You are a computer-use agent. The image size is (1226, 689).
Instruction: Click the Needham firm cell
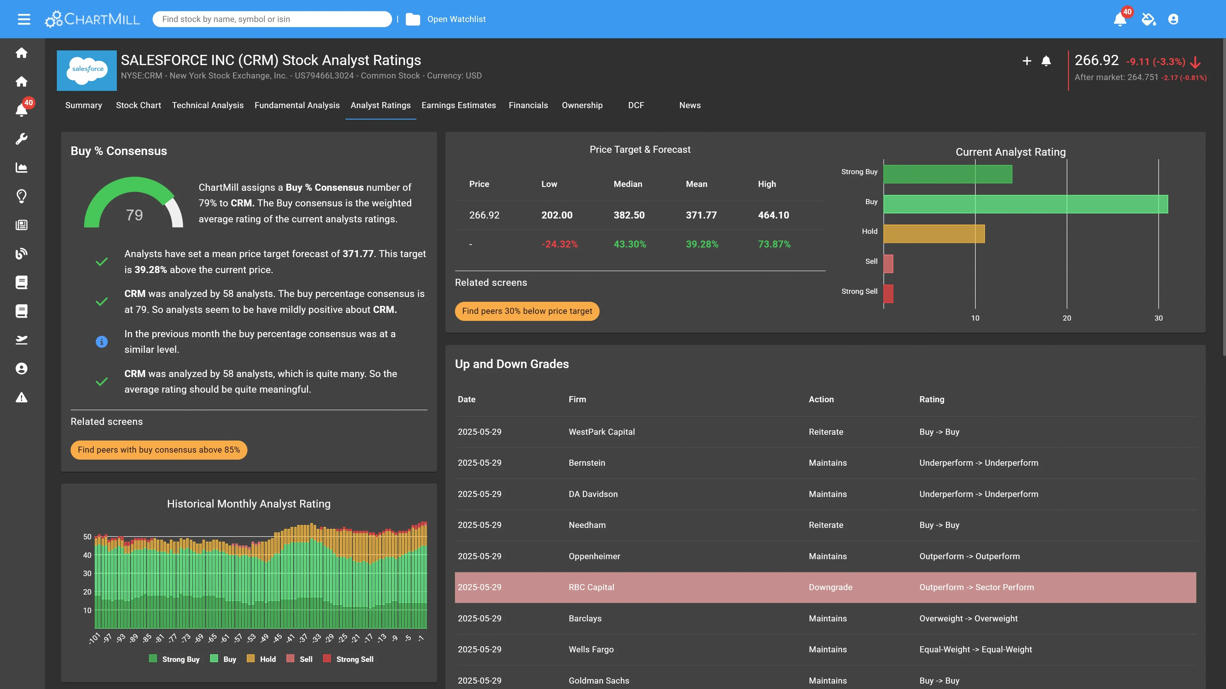tap(587, 525)
